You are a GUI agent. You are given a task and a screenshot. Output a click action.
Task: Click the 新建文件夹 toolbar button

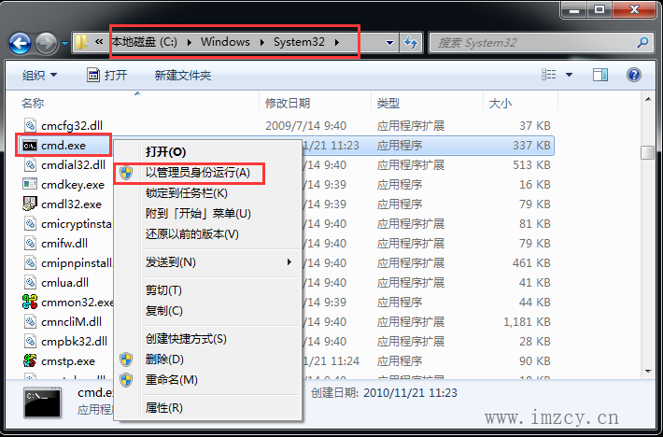pyautogui.click(x=183, y=75)
